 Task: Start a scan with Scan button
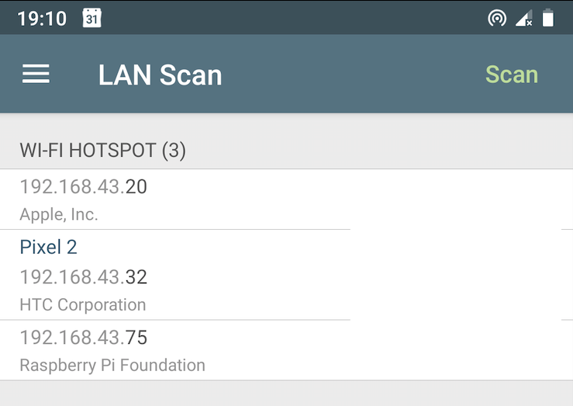coord(512,75)
